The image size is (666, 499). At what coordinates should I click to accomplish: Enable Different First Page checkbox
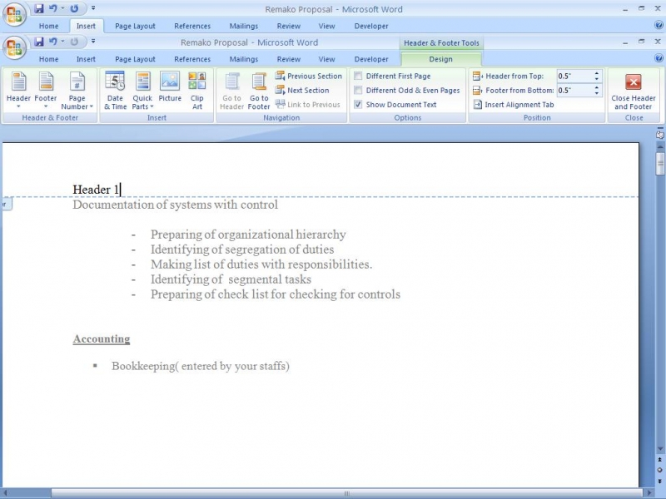coord(358,76)
